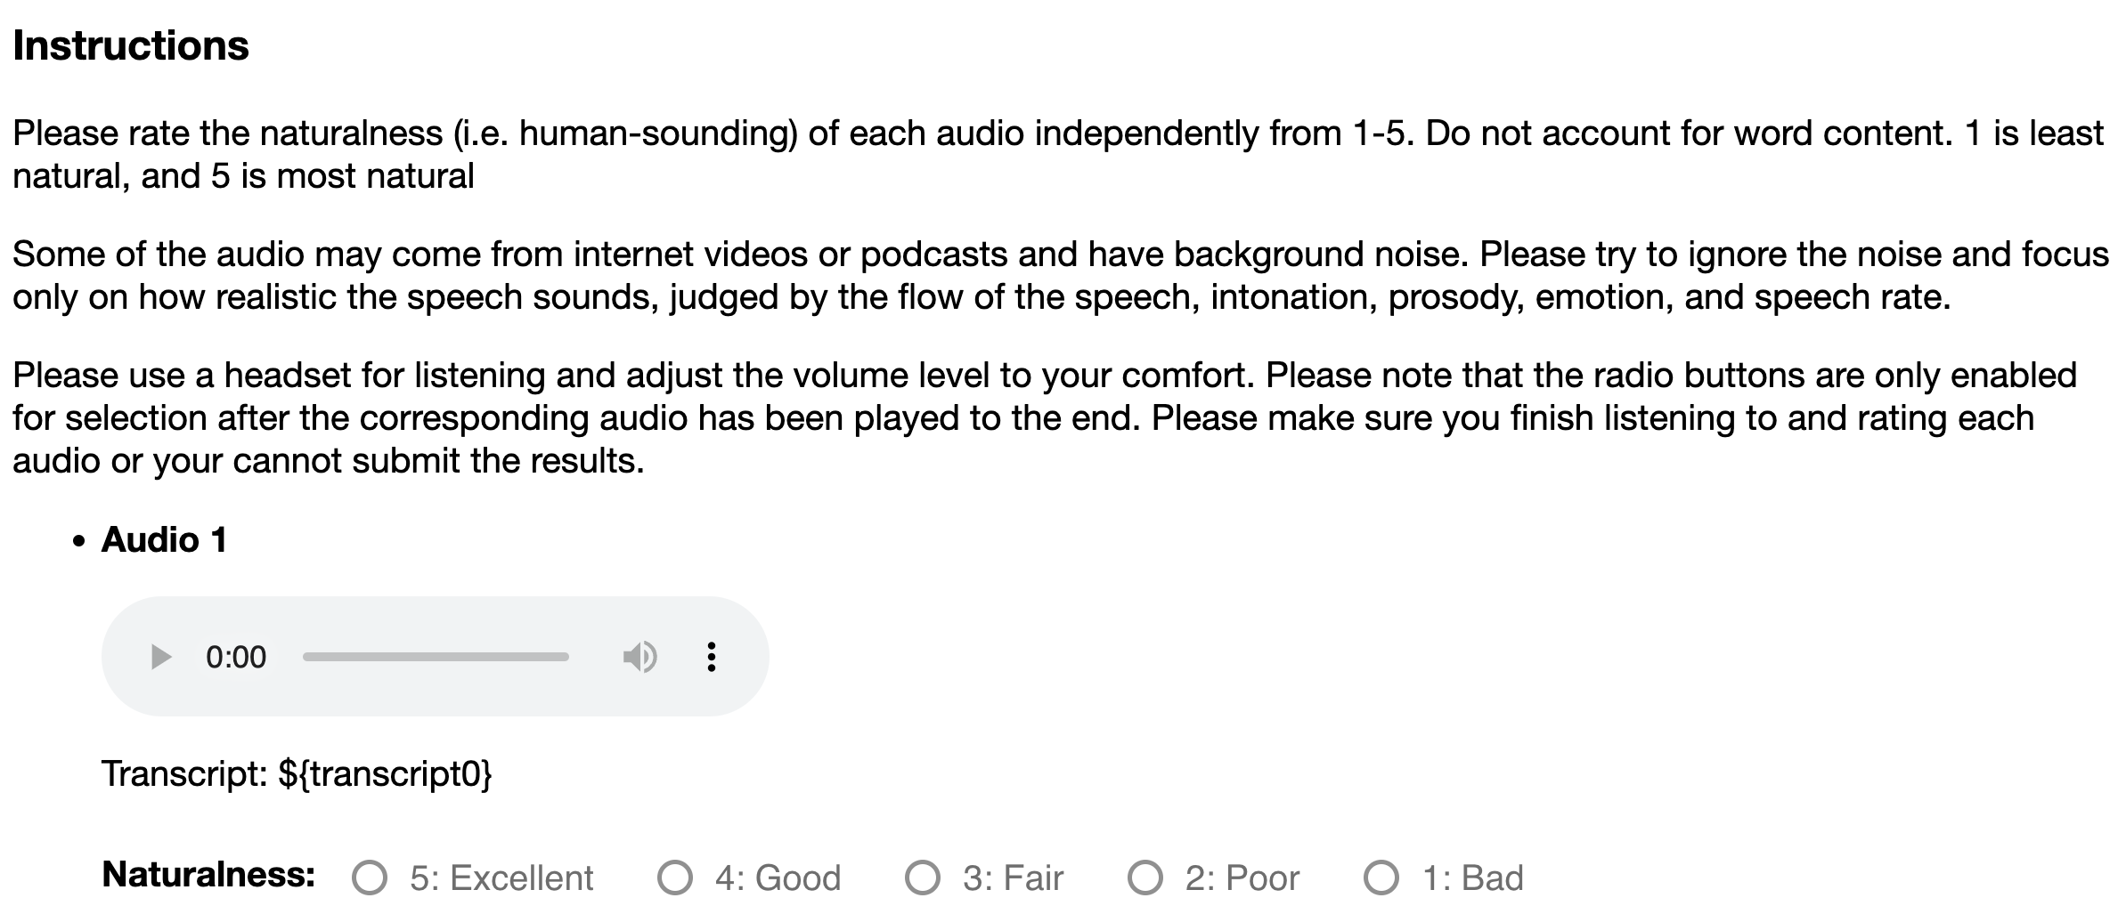Select the 5: Excellent radio button
The width and height of the screenshot is (2118, 906).
click(370, 878)
